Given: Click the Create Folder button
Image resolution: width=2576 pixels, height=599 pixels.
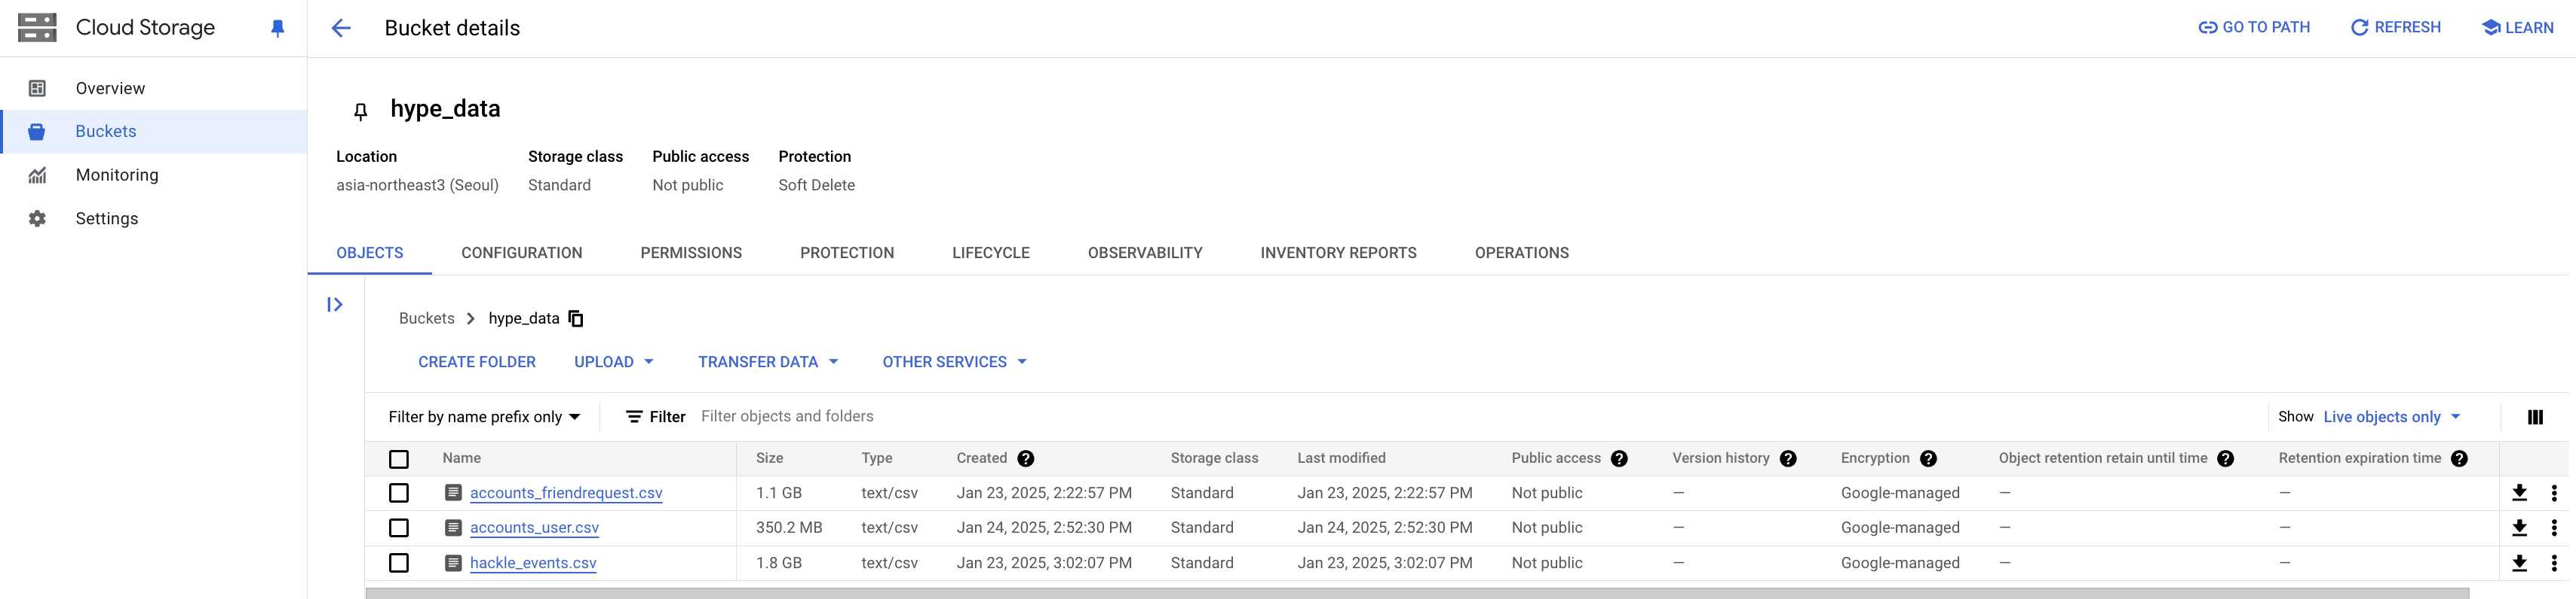Looking at the screenshot, I should click(x=477, y=363).
